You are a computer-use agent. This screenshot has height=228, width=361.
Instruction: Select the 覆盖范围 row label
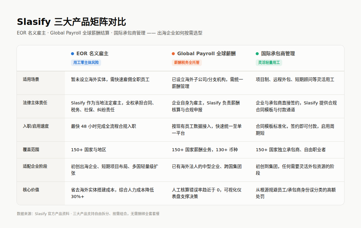31,149
